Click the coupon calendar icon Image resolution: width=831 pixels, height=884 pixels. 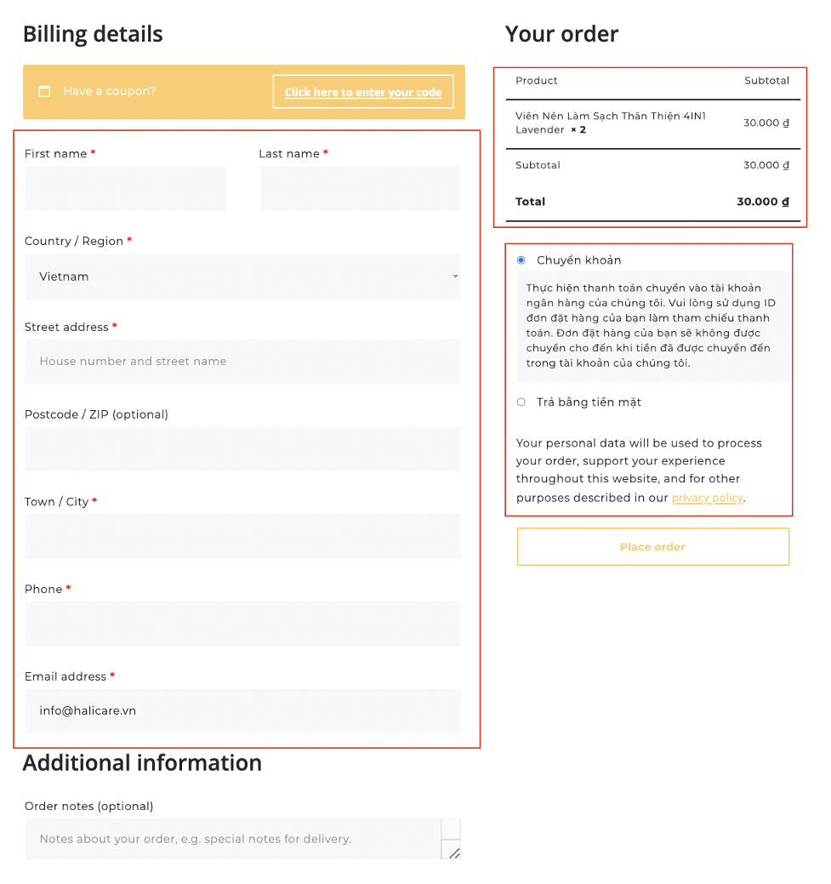[45, 91]
